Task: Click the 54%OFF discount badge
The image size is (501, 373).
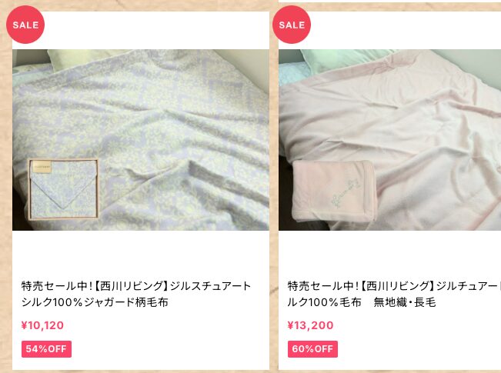Action: coord(46,349)
